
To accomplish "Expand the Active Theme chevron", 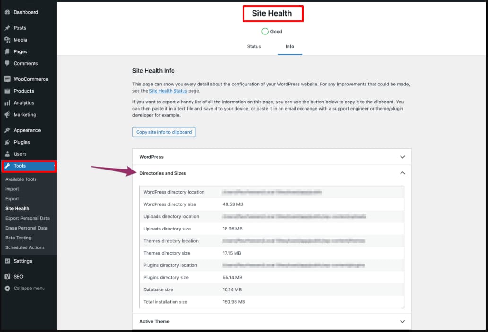I will click(x=402, y=322).
